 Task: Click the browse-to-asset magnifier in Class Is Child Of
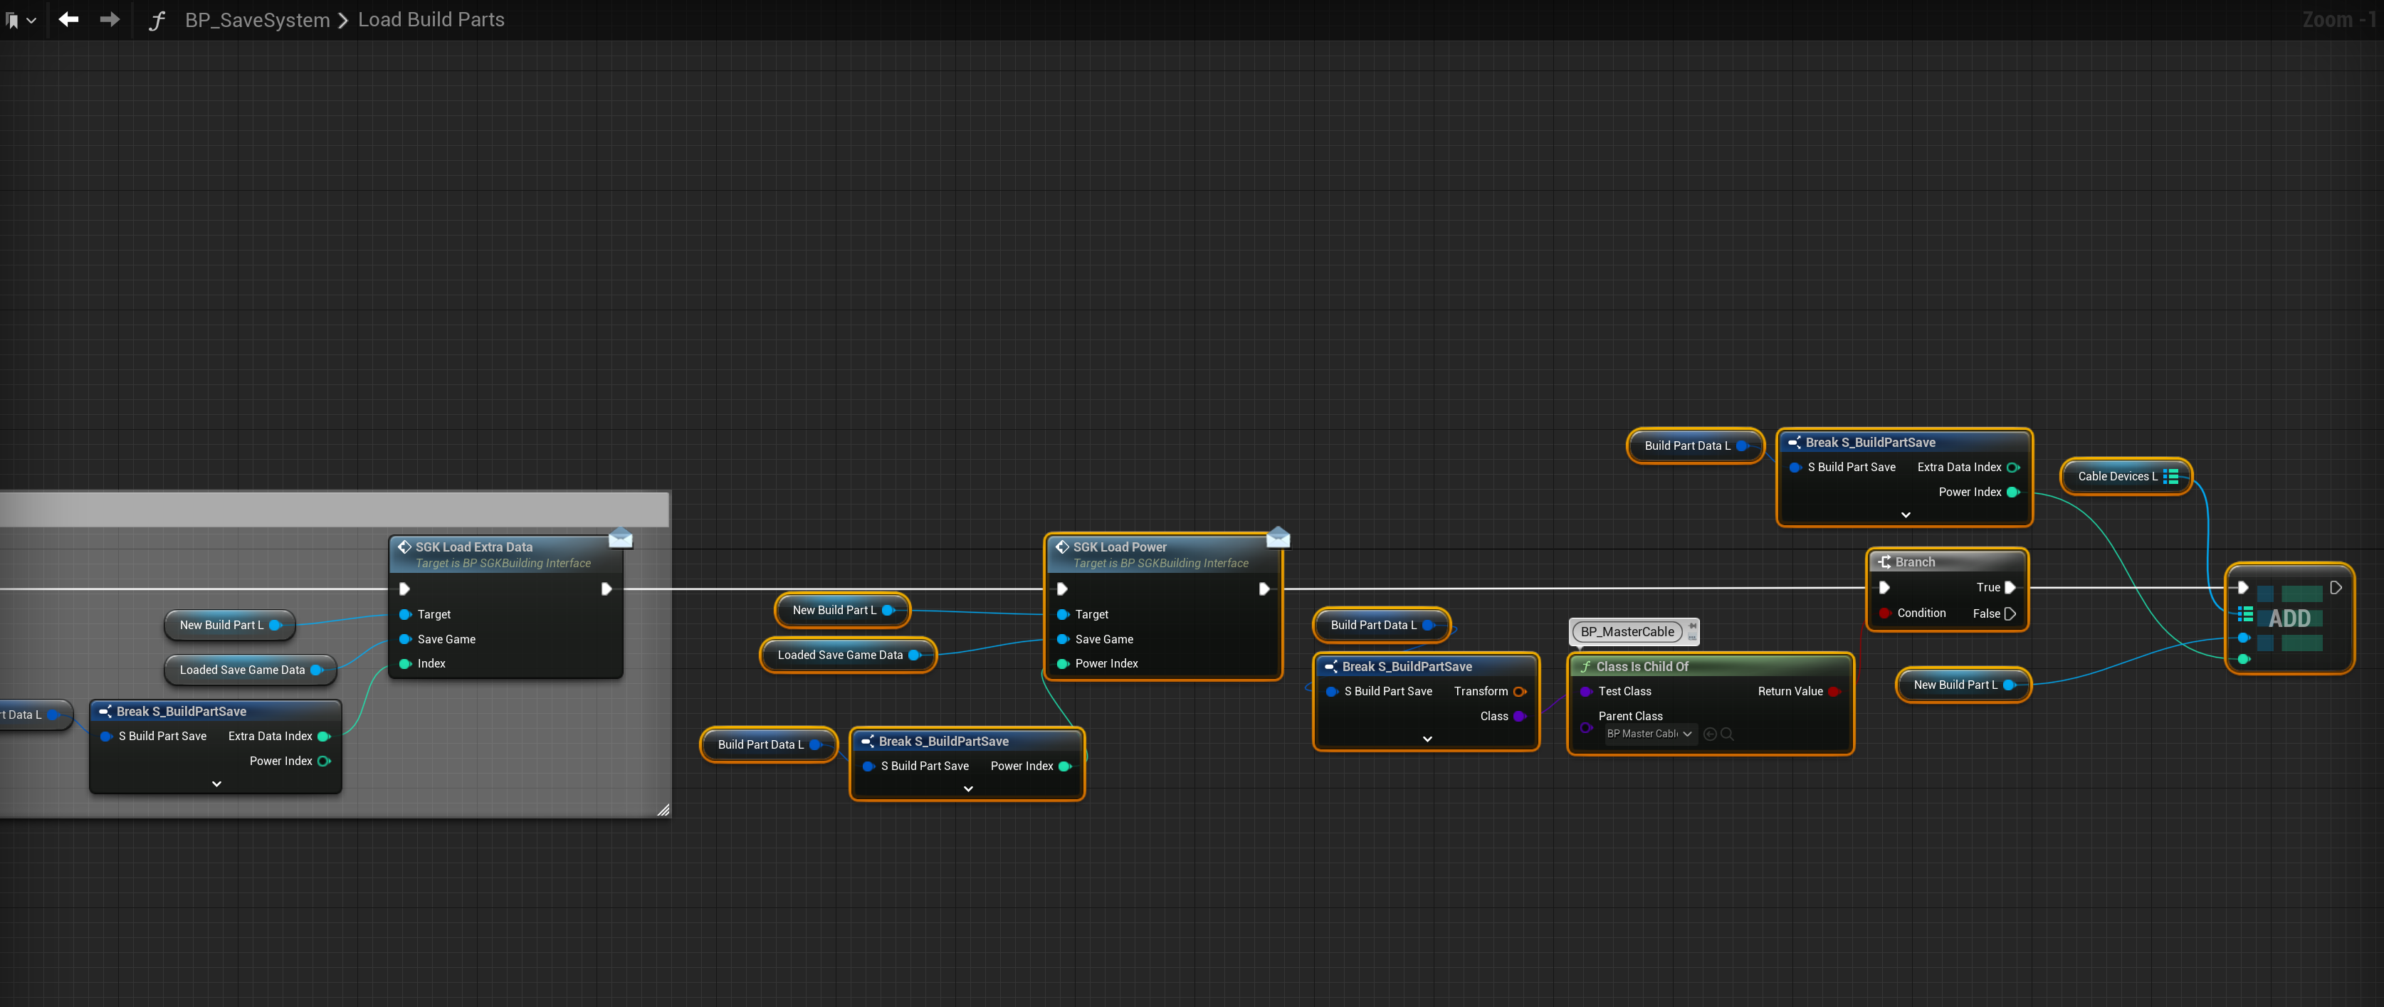pos(1727,734)
